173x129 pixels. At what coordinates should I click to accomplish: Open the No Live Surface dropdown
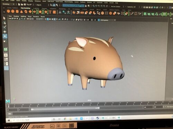click(116, 7)
